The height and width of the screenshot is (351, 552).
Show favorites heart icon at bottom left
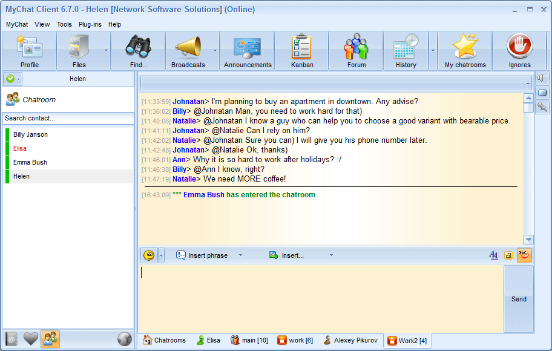31,340
